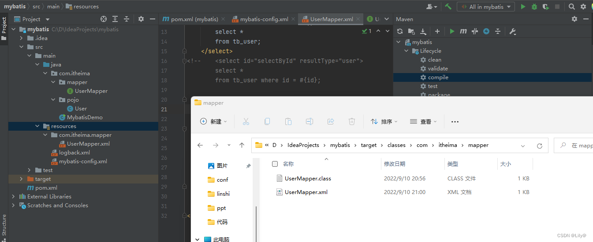The width and height of the screenshot is (593, 242).
Task: Toggle Maven skip tests mode icon
Action: point(475,31)
